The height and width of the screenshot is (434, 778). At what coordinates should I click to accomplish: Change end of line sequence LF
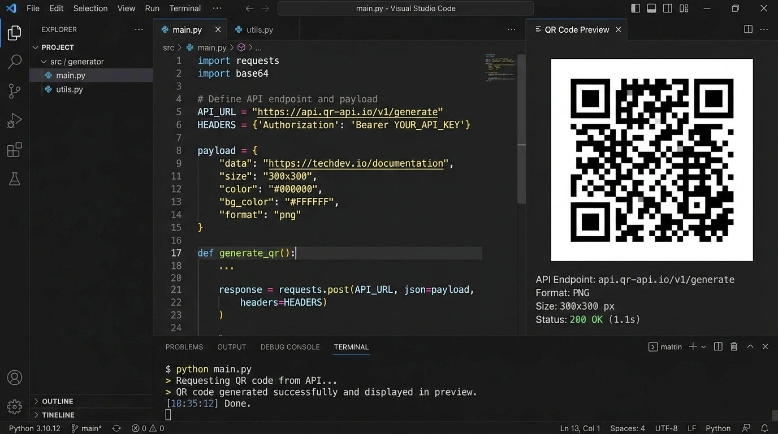[x=691, y=428]
